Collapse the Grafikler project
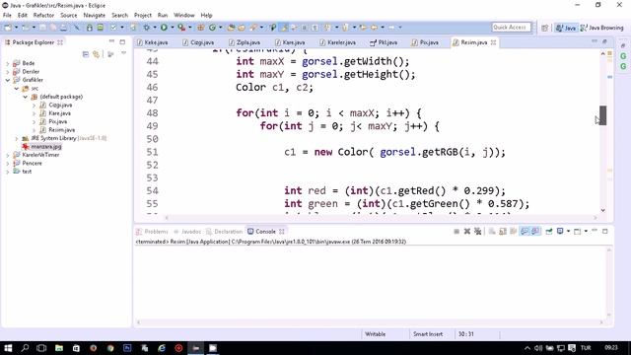This screenshot has width=631, height=355. 8,80
